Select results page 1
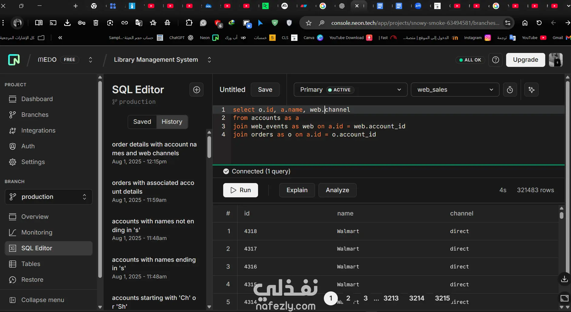This screenshot has height=312, width=571. pos(331,298)
